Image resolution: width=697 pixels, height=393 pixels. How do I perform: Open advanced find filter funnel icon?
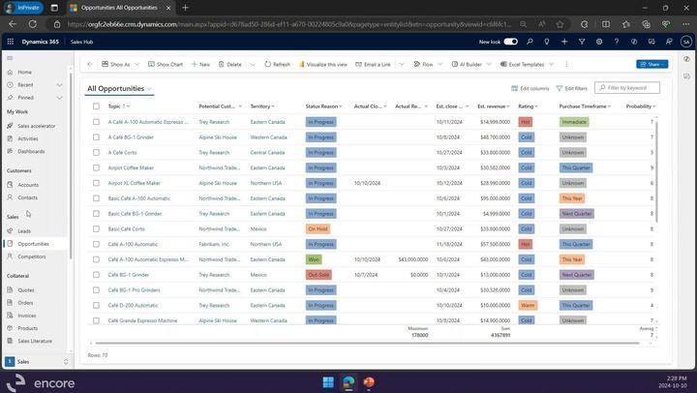click(x=582, y=42)
